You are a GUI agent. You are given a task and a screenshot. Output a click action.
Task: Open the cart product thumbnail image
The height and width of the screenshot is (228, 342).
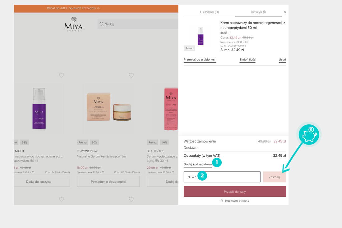click(x=201, y=36)
